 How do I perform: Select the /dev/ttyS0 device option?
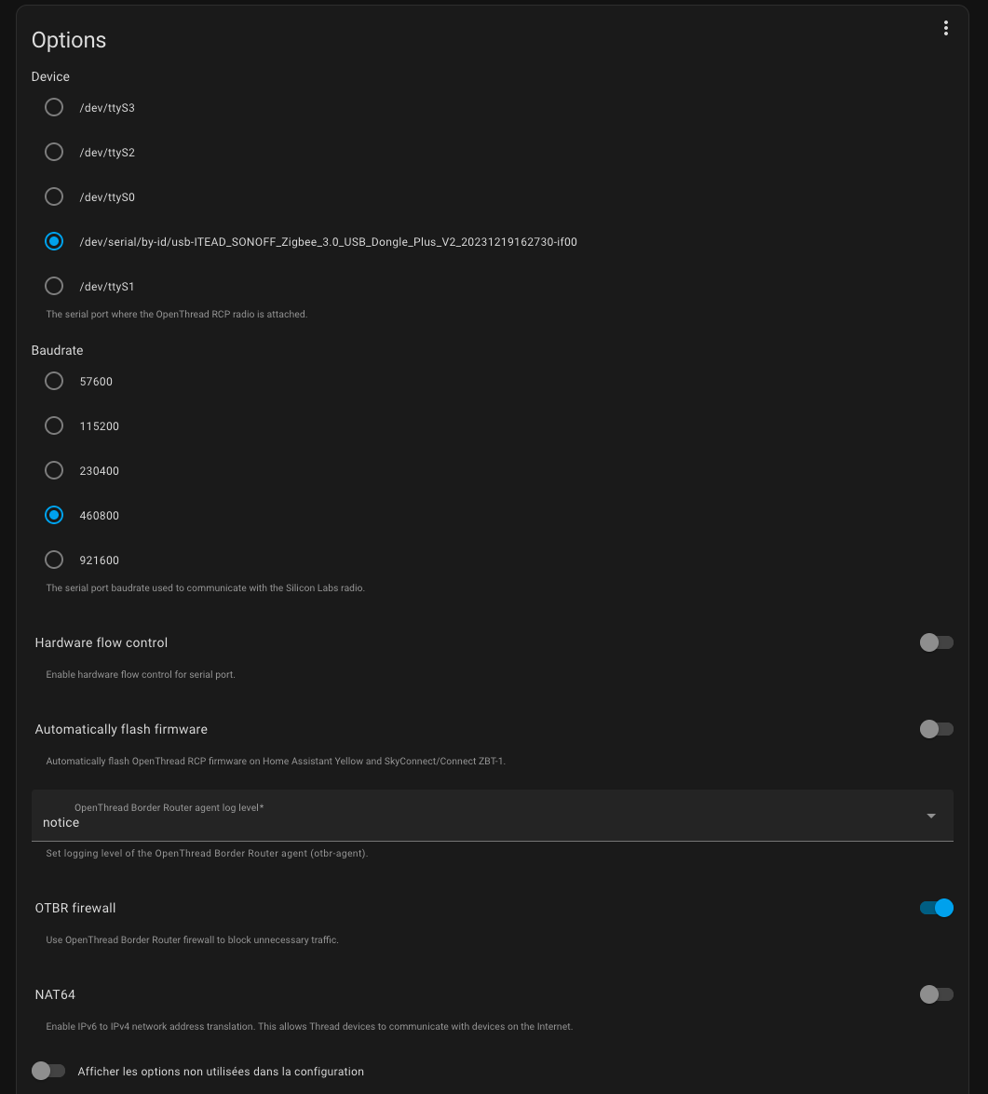tap(54, 196)
